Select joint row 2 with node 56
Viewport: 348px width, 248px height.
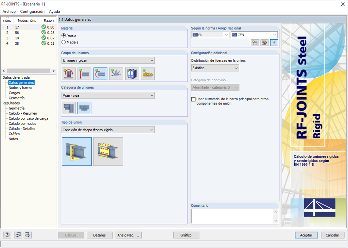[29, 33]
